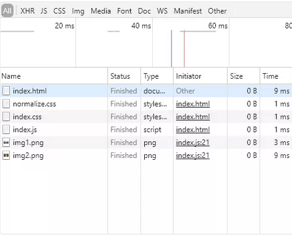292x241 pixels.
Task: Filter requests by WS
Action: (162, 11)
